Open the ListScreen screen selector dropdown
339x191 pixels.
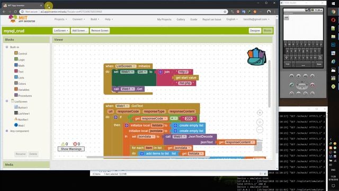(x=61, y=31)
